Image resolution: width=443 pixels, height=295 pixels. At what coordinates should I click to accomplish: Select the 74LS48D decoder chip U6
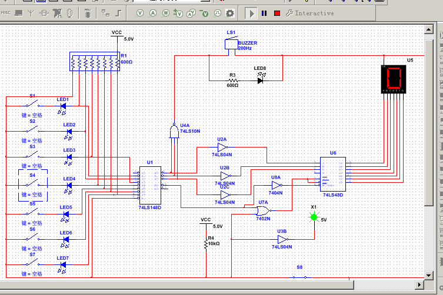[x=333, y=174]
